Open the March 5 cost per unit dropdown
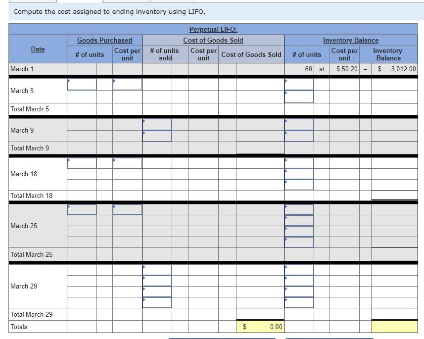The height and width of the screenshot is (339, 424). pos(128,84)
